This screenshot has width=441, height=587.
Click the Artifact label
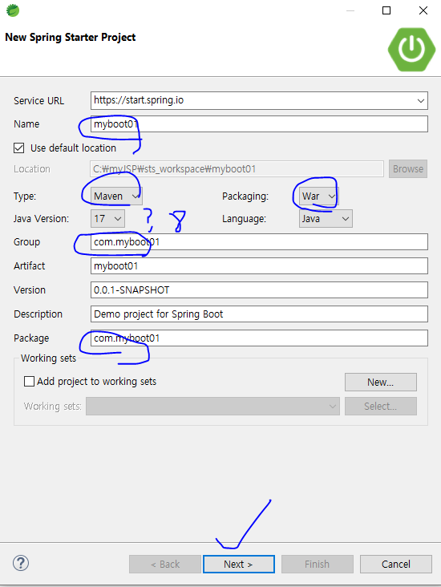click(29, 265)
